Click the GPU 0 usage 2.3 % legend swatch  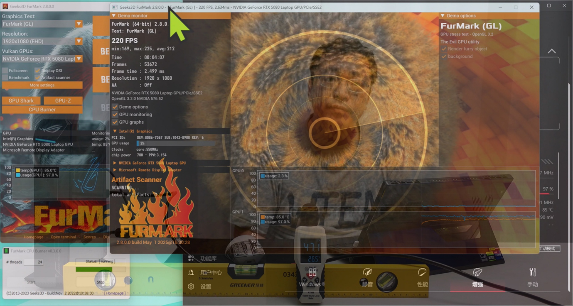click(263, 176)
